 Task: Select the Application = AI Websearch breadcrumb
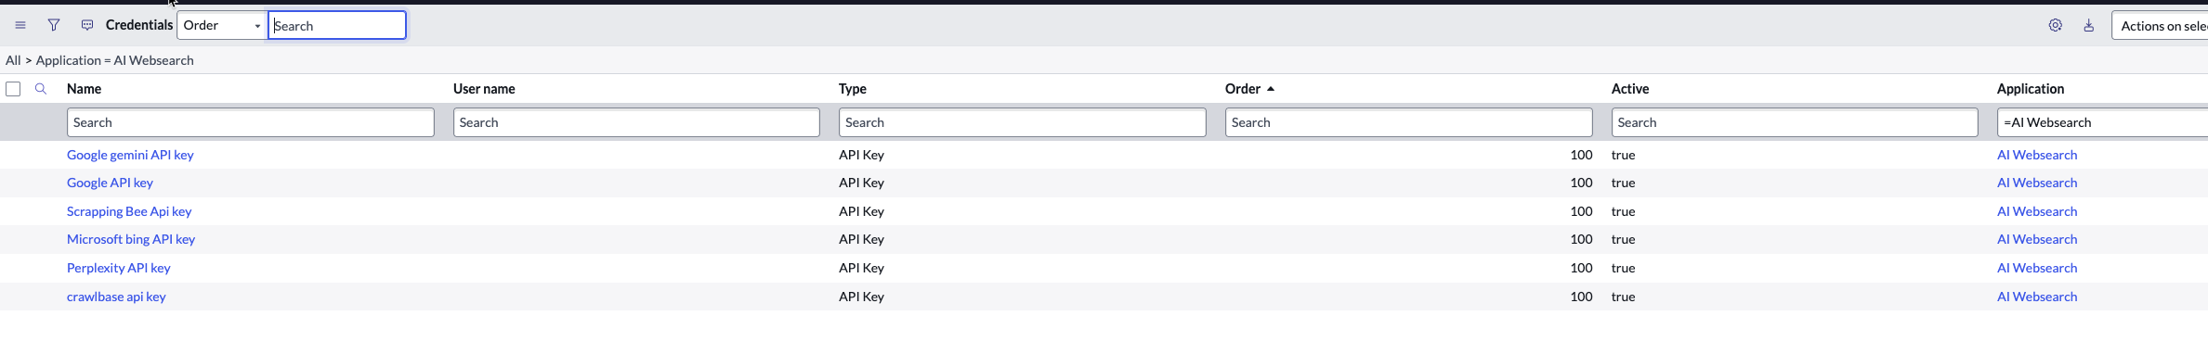[x=115, y=60]
